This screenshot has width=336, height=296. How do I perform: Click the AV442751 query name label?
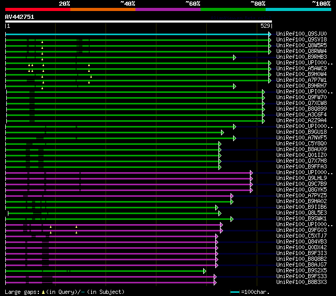pos(19,17)
